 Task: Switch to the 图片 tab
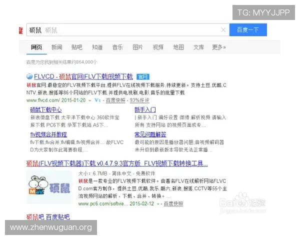[138, 47]
